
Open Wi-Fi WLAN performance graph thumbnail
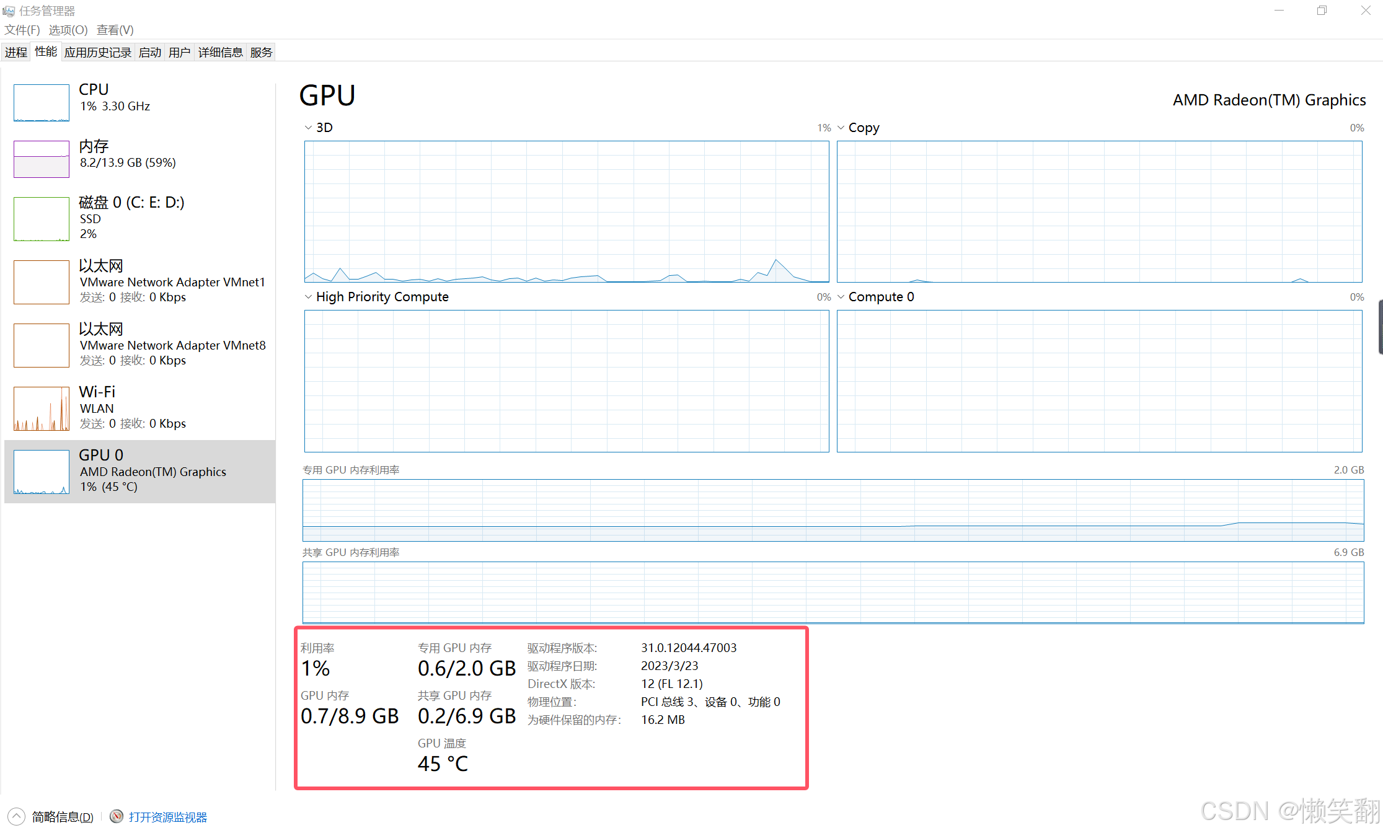[42, 408]
